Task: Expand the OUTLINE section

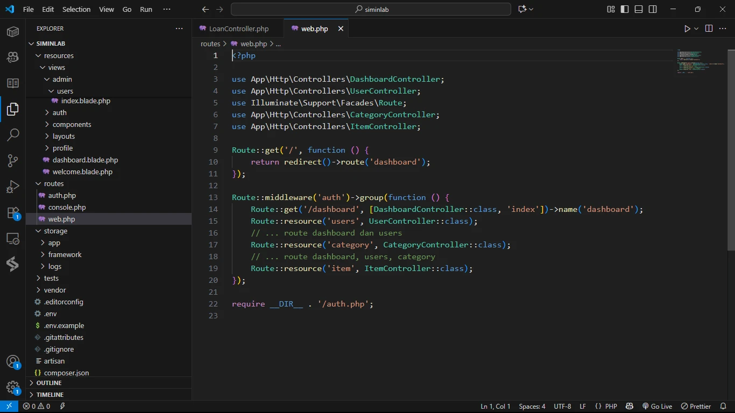Action: 49,383
